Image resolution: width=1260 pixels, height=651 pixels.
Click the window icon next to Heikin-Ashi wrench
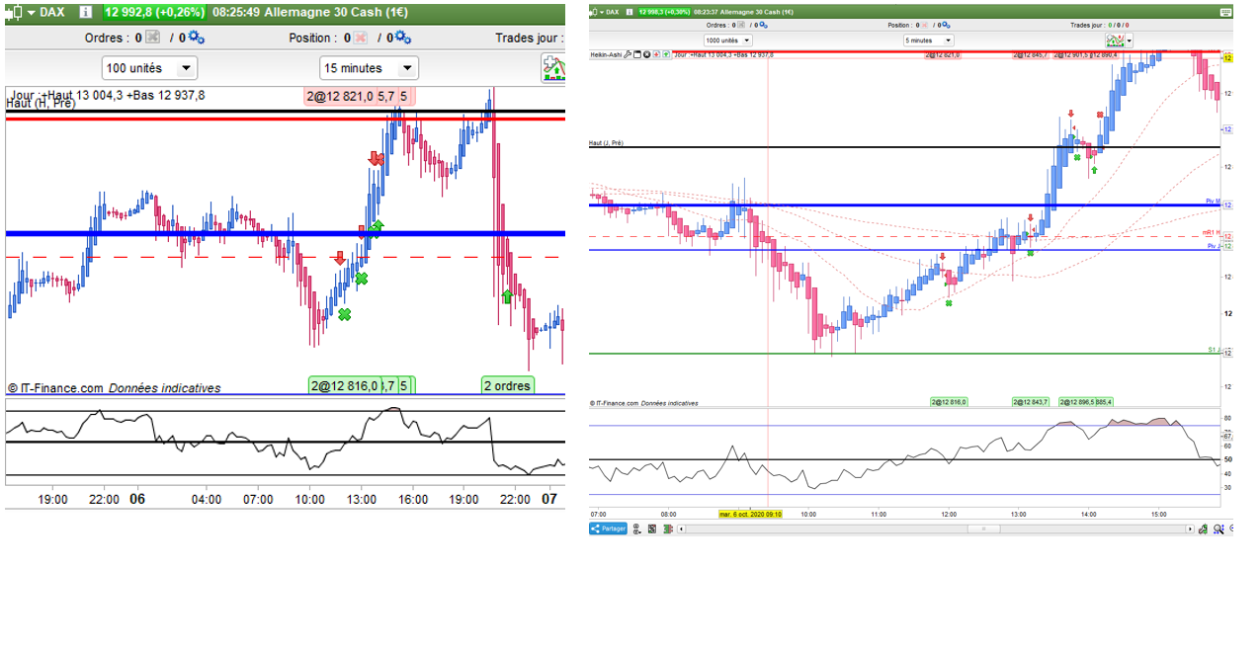click(636, 54)
